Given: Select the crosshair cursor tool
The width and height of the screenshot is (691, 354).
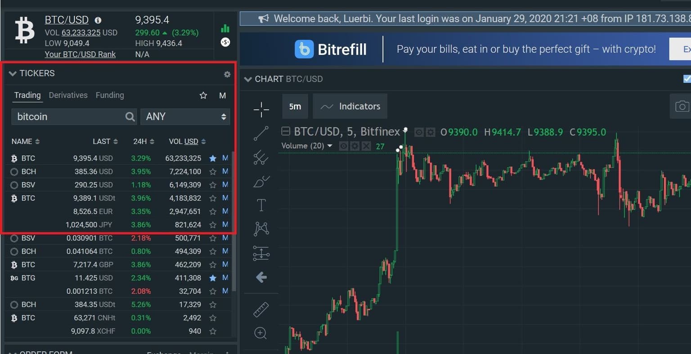Looking at the screenshot, I should point(261,109).
